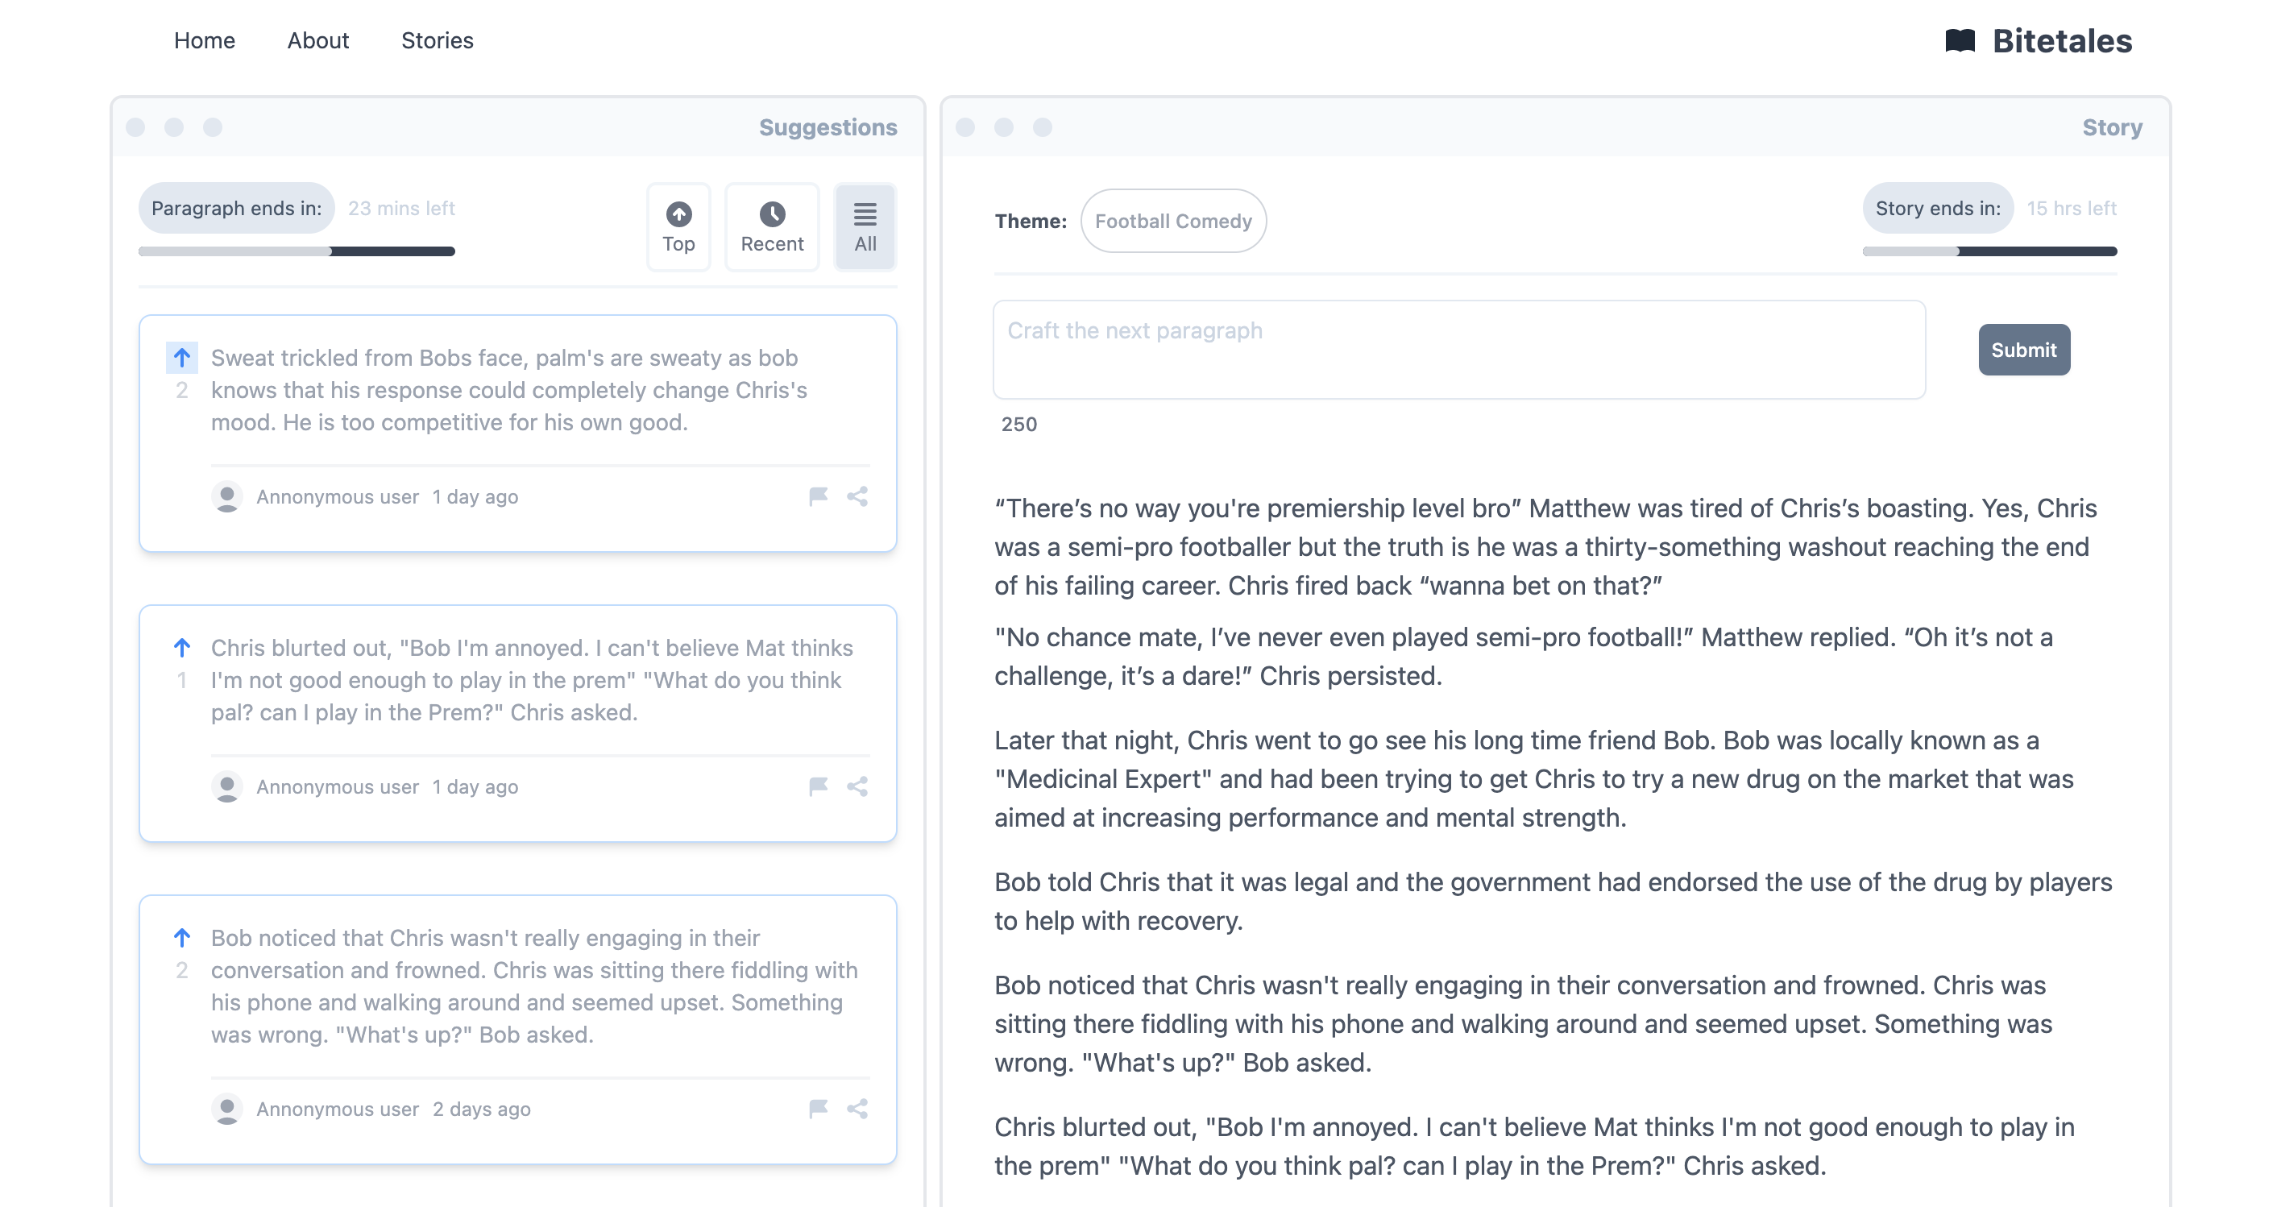Viewport: 2269px width, 1207px height.
Task: Sort suggestions by Recent
Action: pos(772,227)
